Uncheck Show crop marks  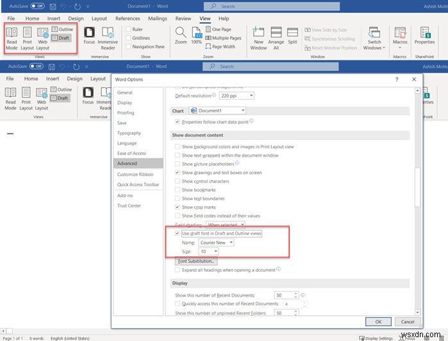click(x=177, y=207)
